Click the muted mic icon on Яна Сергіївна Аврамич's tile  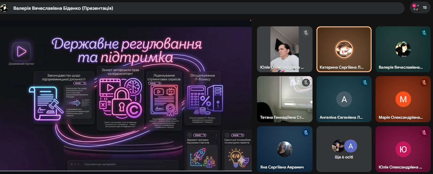306,132
